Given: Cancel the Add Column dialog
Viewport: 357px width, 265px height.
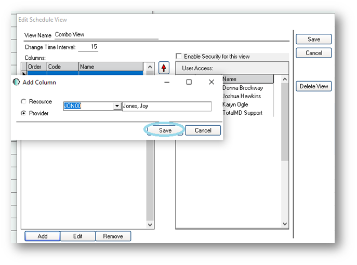Looking at the screenshot, I should [203, 130].
